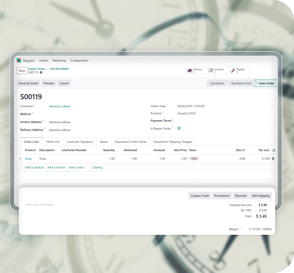Click Add shipping button
The image size is (294, 273).
coord(261,196)
